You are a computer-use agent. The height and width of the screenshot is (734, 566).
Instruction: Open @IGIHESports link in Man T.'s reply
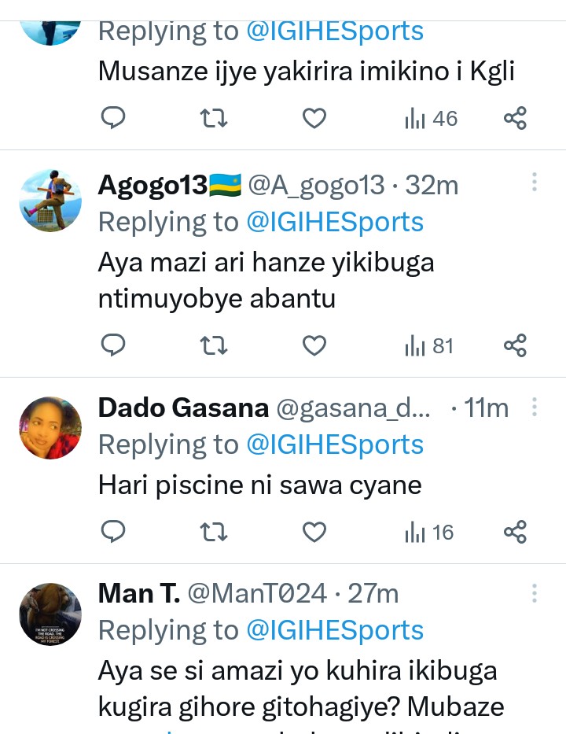click(335, 630)
